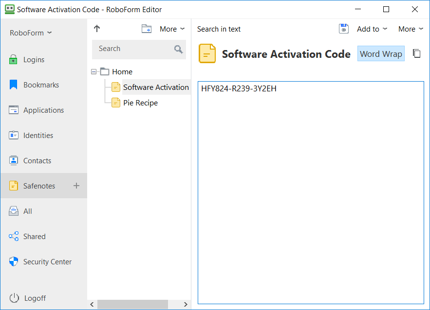Click the horizontal scrollbar thumb
This screenshot has width=430, height=310.
pos(132,304)
